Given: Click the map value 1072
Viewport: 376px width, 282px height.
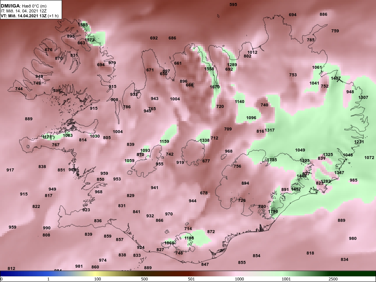Looking at the screenshot, I should point(369,158).
